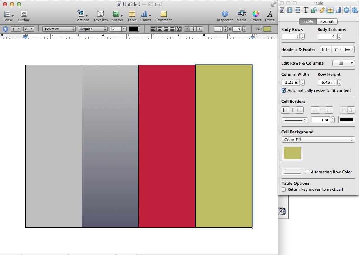Open the paragraph style dropdown
The width and height of the screenshot is (359, 255).
click(x=16, y=29)
